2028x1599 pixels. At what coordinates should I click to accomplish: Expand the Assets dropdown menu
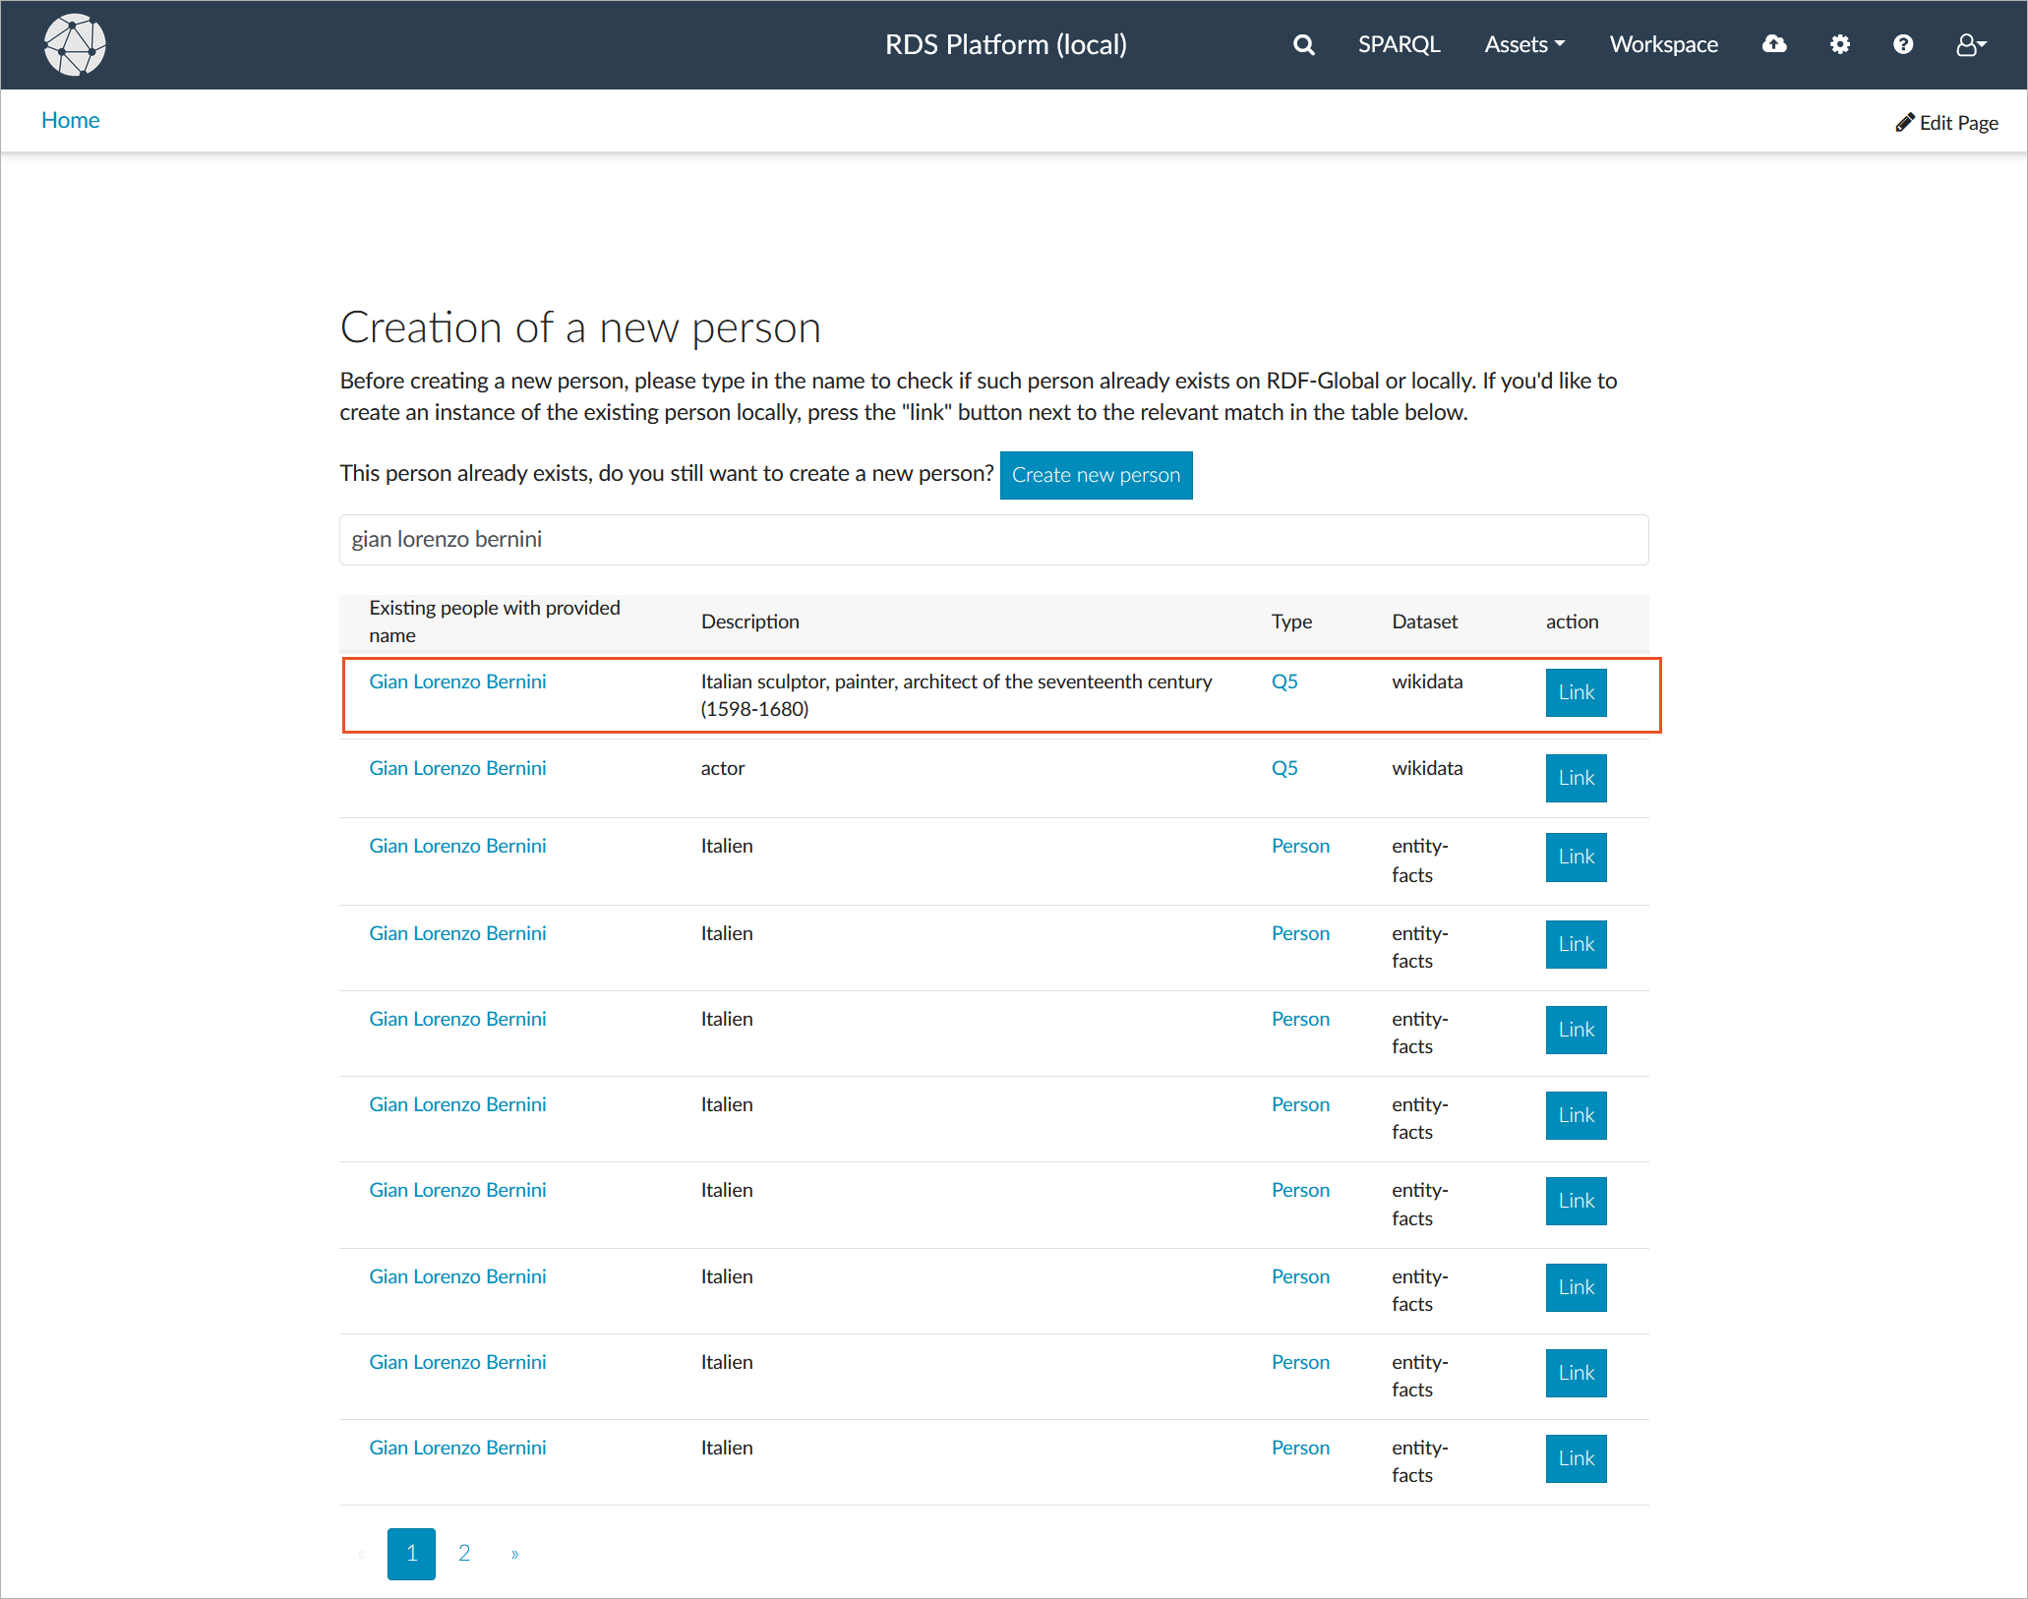coord(1524,44)
